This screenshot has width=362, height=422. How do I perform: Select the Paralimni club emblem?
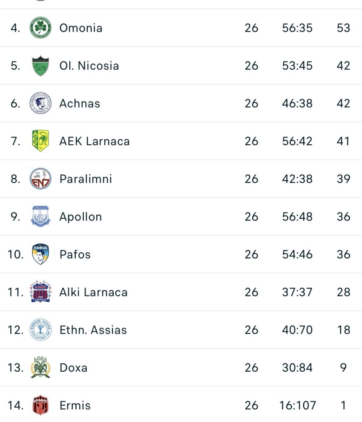[x=40, y=179]
